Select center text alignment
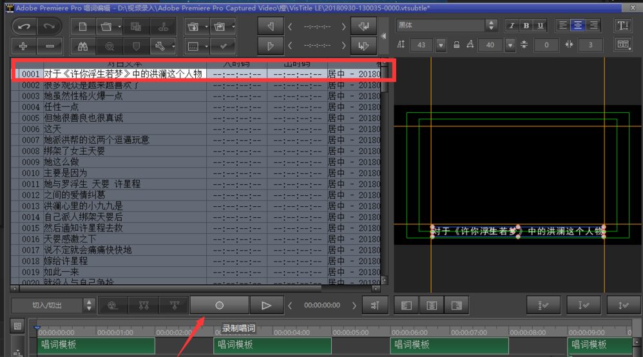643x357 pixels. click(x=578, y=26)
